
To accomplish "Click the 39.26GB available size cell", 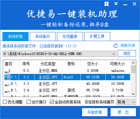I will [118, 77].
